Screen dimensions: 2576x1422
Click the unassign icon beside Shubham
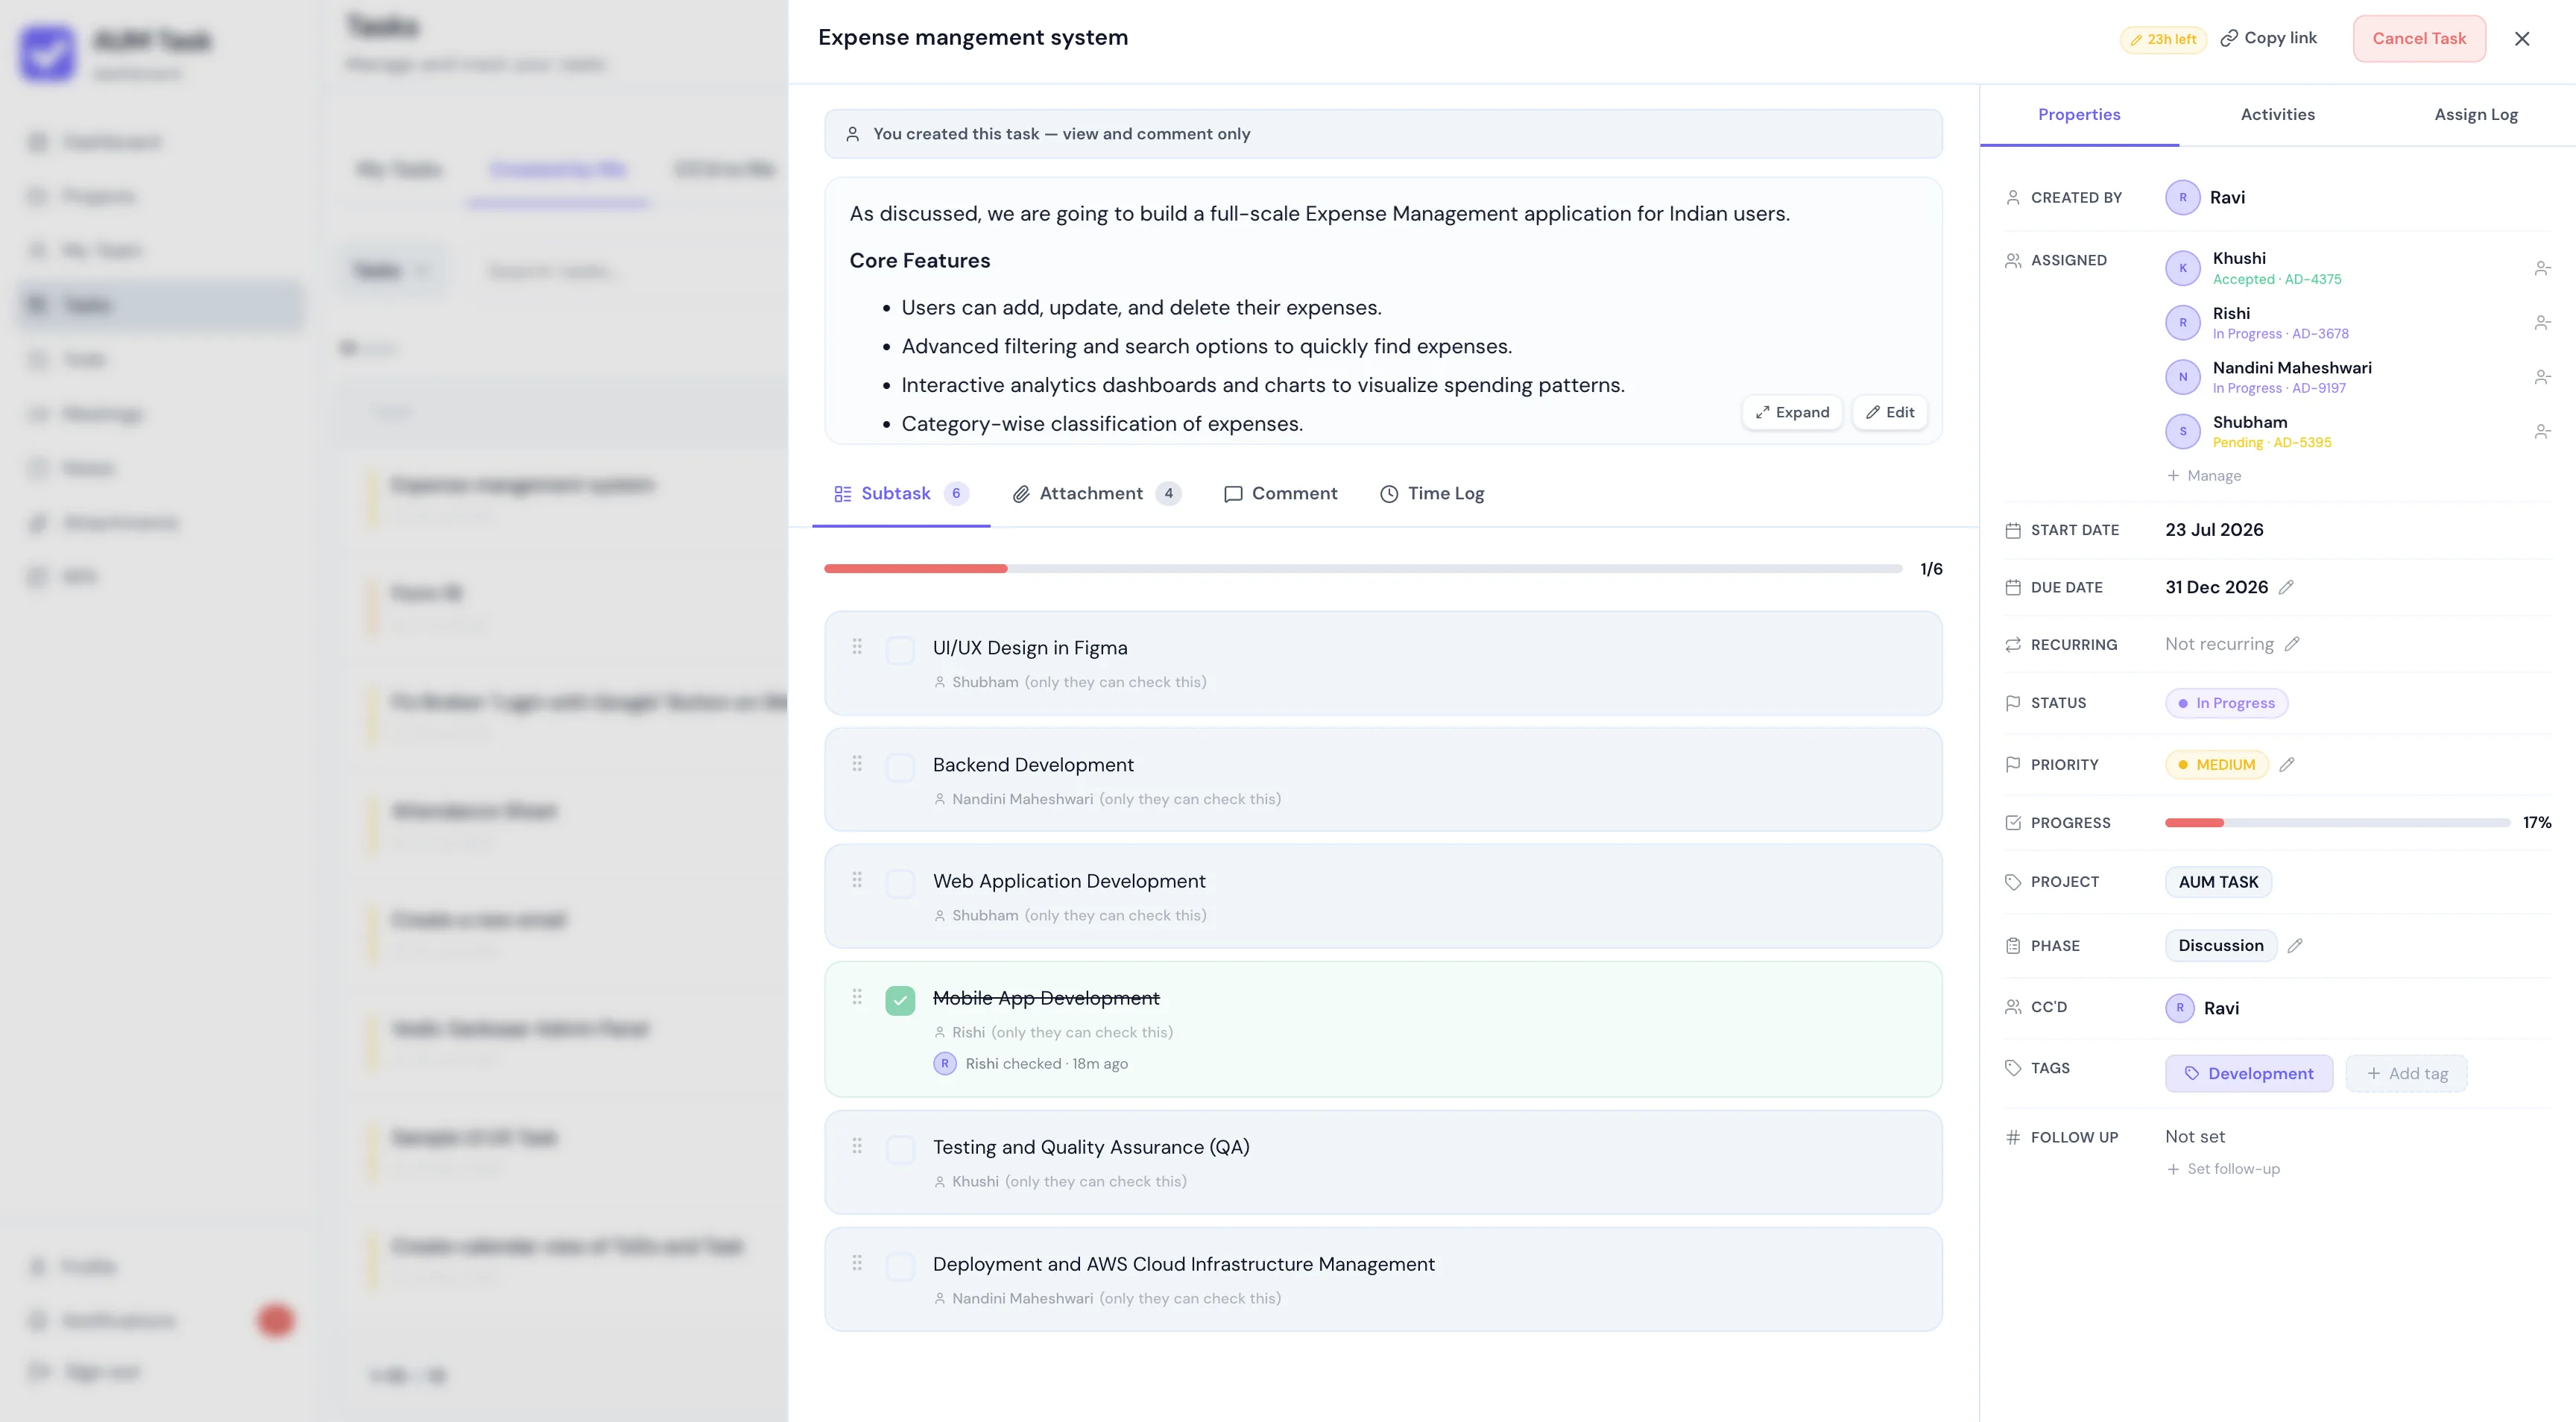(x=2542, y=432)
